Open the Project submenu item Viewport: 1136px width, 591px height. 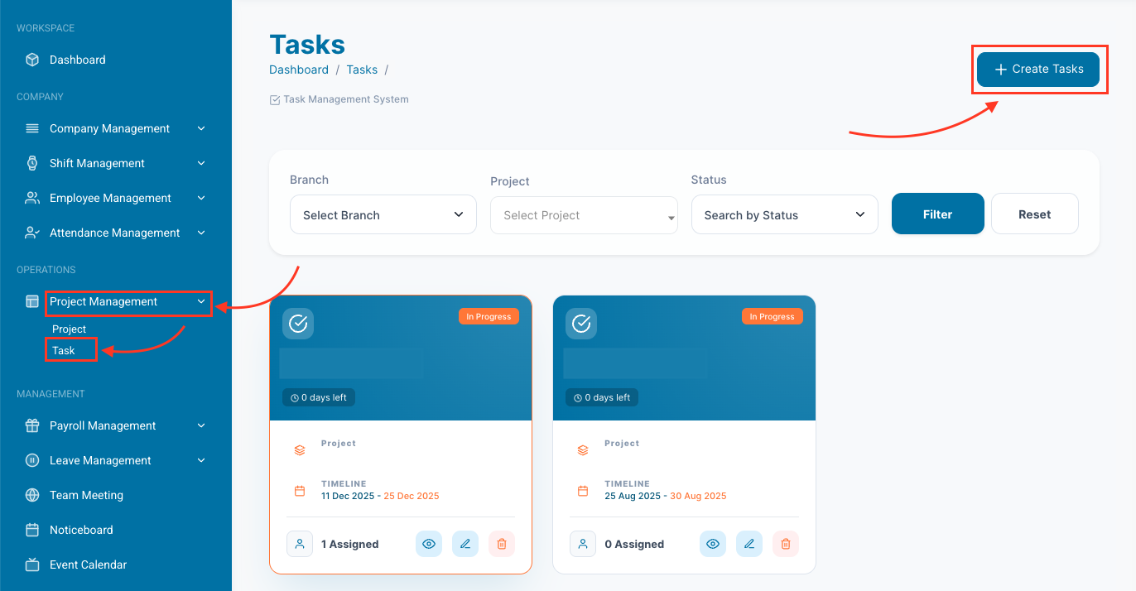click(69, 329)
